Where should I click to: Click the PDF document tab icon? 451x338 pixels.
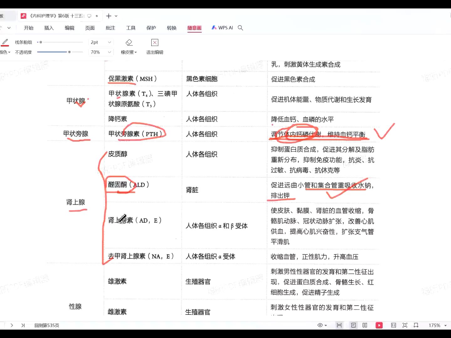23,16
